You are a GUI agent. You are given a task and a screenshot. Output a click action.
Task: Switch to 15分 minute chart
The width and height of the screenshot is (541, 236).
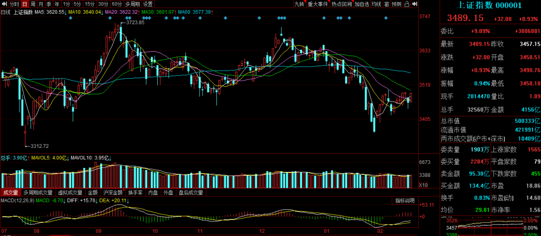click(89, 4)
